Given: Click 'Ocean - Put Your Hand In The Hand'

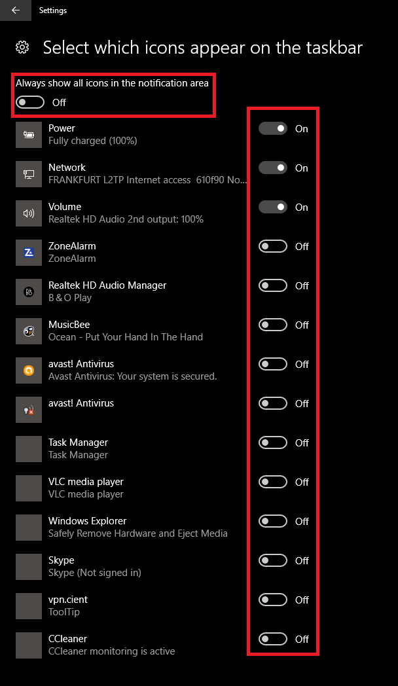Looking at the screenshot, I should pos(126,337).
